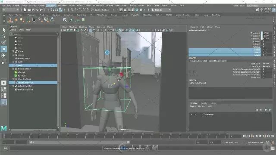Expand the bloodEmitter2 node in Outliner
The width and height of the screenshot is (276, 155).
[13, 69]
